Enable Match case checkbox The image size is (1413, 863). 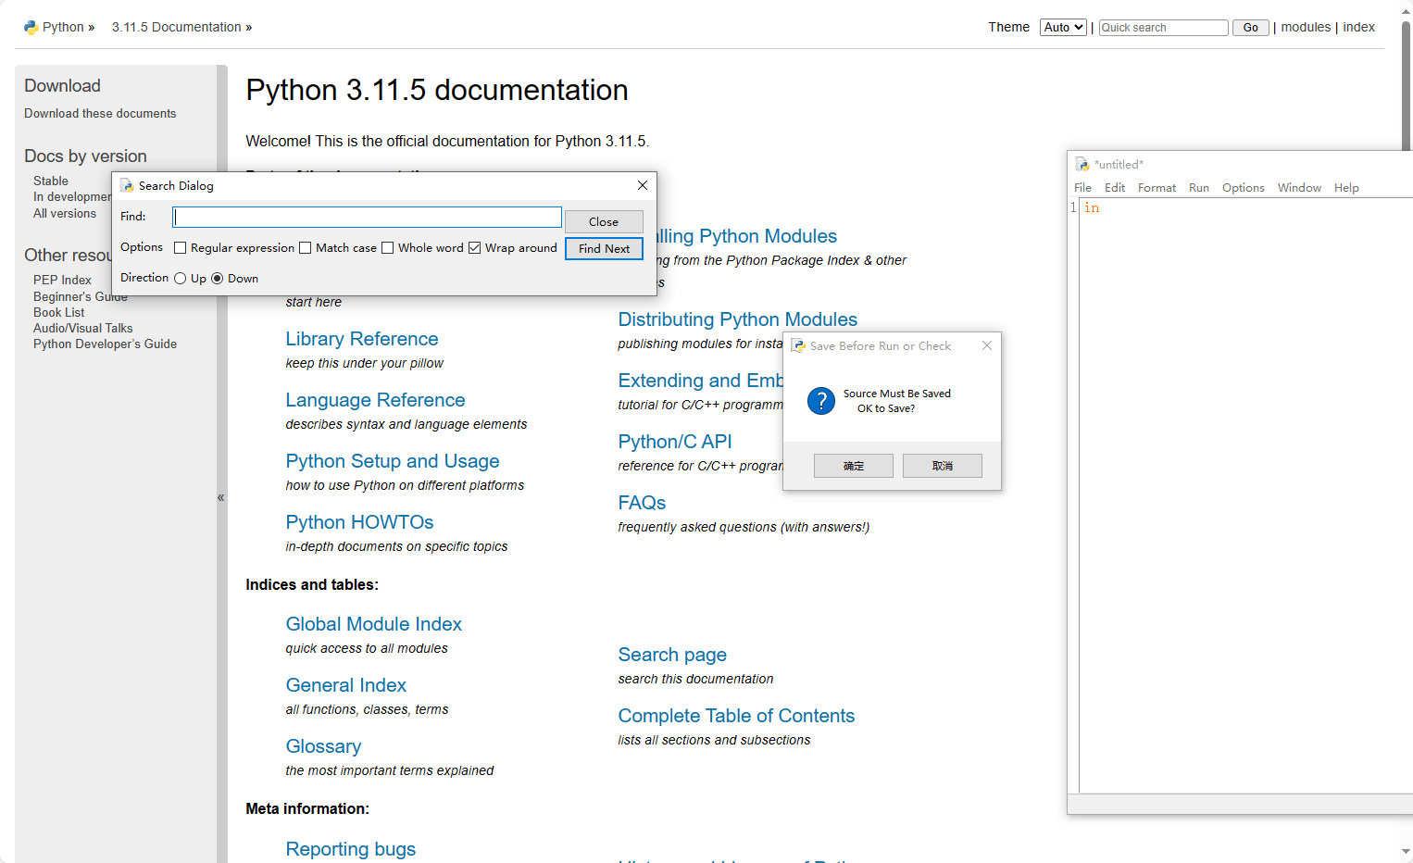(306, 248)
